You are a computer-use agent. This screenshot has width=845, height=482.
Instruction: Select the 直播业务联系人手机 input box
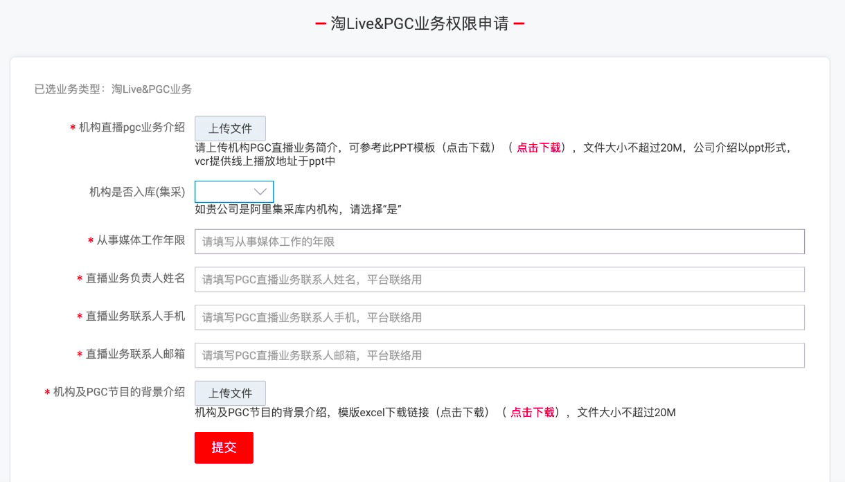[x=499, y=318]
